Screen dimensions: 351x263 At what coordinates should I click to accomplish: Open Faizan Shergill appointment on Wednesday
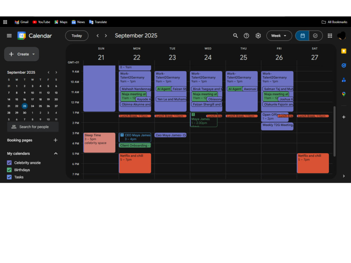207,104
